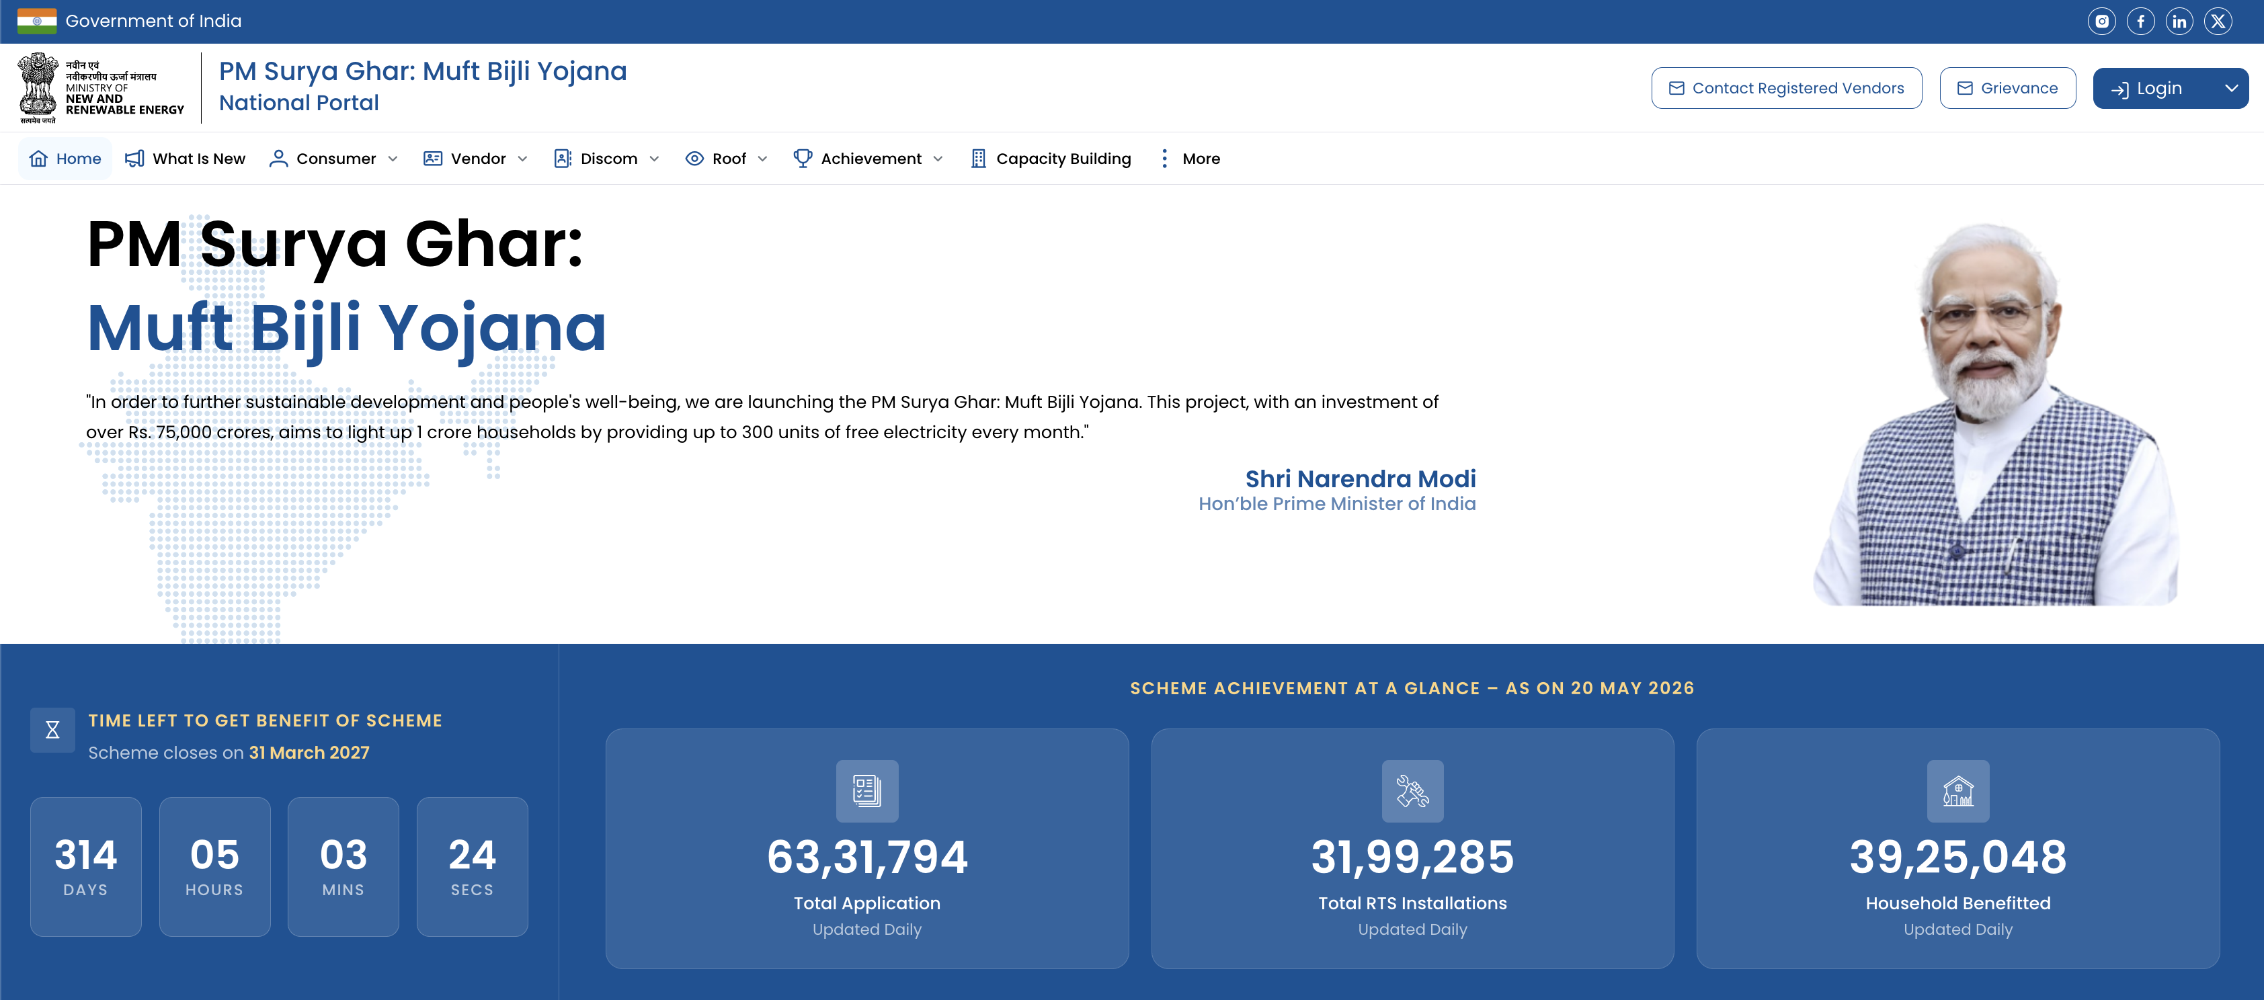Viewport: 2264px width, 1000px height.
Task: Expand the Achievement dropdown menu
Action: tap(868, 159)
